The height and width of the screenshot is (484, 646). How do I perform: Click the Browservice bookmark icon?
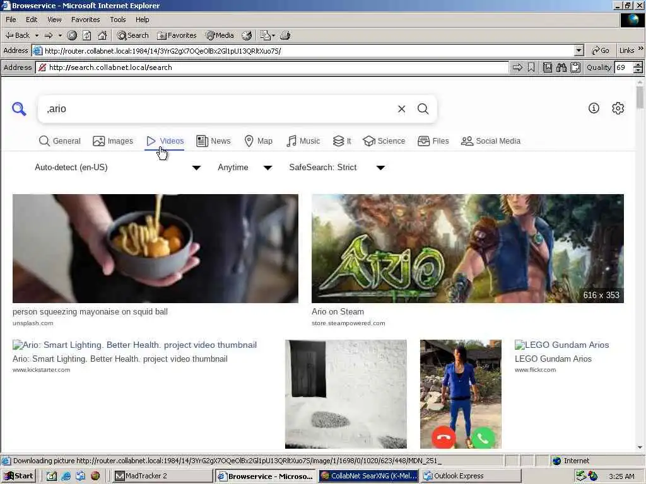tap(531, 67)
